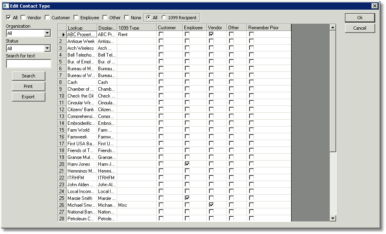The height and width of the screenshot is (234, 386).
Task: Select the Check the Oil lookup cell
Action: click(82, 96)
